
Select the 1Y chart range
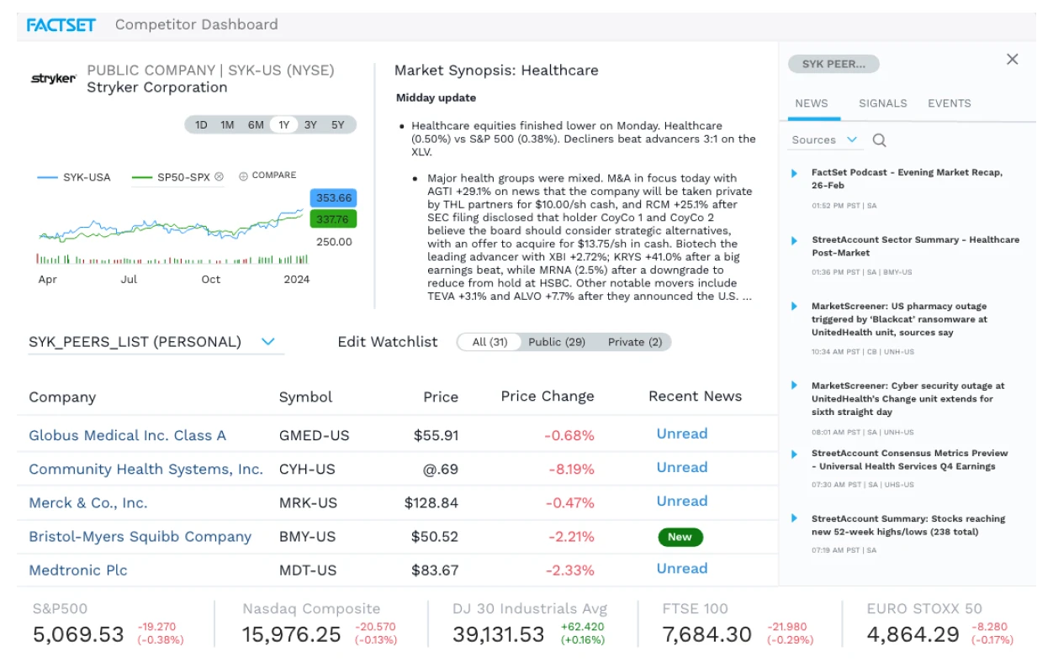tap(283, 125)
